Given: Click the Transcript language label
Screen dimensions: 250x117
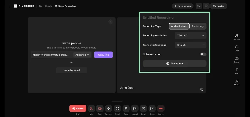Looking at the screenshot, I should coord(154,45).
